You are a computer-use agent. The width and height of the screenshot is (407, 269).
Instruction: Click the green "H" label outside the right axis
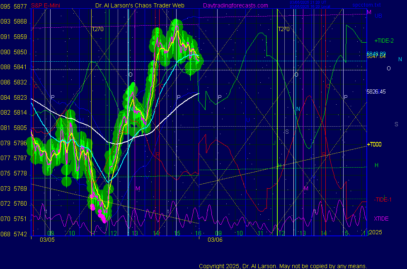click(x=376, y=165)
